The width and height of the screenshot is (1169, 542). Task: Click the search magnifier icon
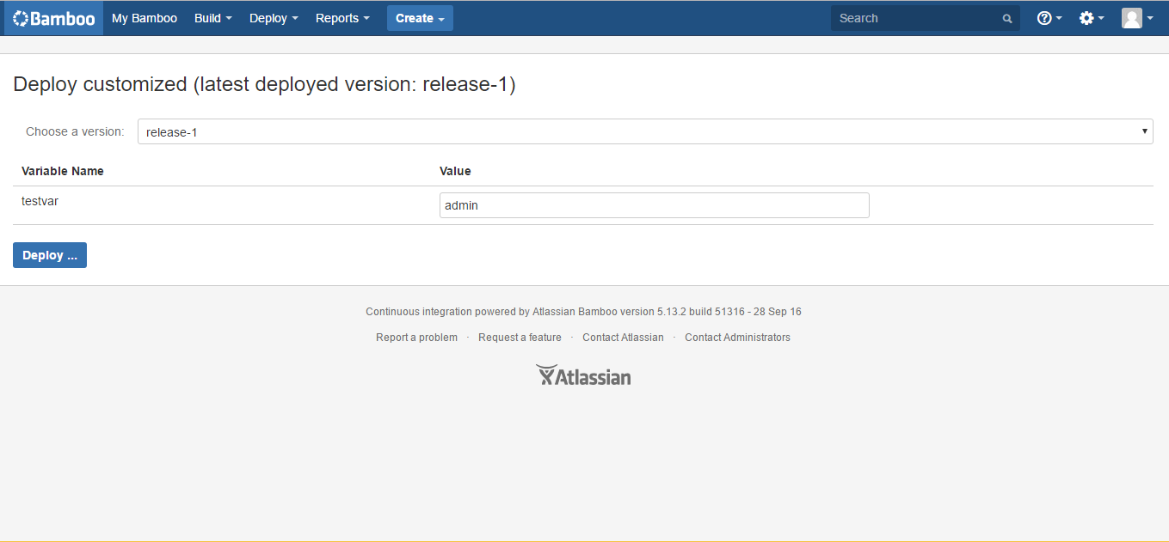click(x=1006, y=17)
